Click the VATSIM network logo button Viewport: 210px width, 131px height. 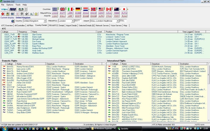point(4,9)
